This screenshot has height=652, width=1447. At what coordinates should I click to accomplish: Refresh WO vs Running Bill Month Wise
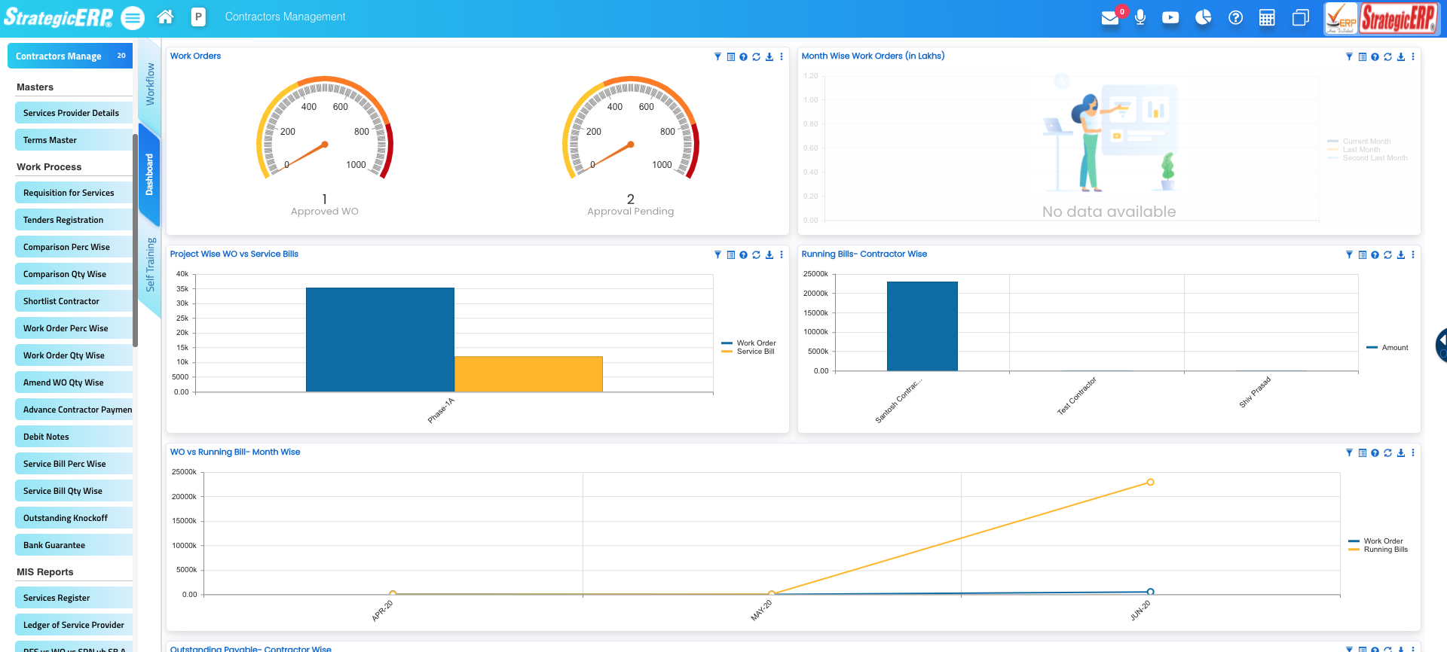pyautogui.click(x=1387, y=452)
